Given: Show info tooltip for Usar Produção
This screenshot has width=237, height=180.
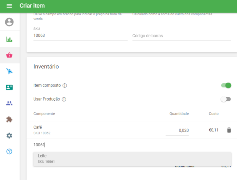Looking at the screenshot, I should 64,99.
